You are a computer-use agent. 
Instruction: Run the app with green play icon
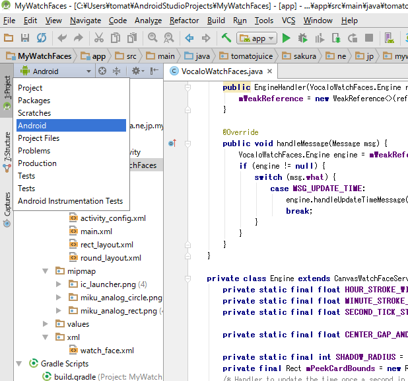point(286,38)
